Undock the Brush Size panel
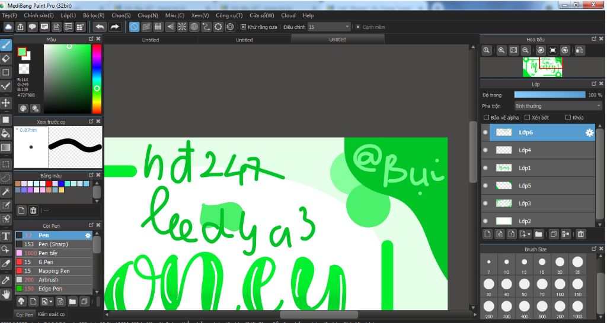The height and width of the screenshot is (323, 607). coord(594,249)
